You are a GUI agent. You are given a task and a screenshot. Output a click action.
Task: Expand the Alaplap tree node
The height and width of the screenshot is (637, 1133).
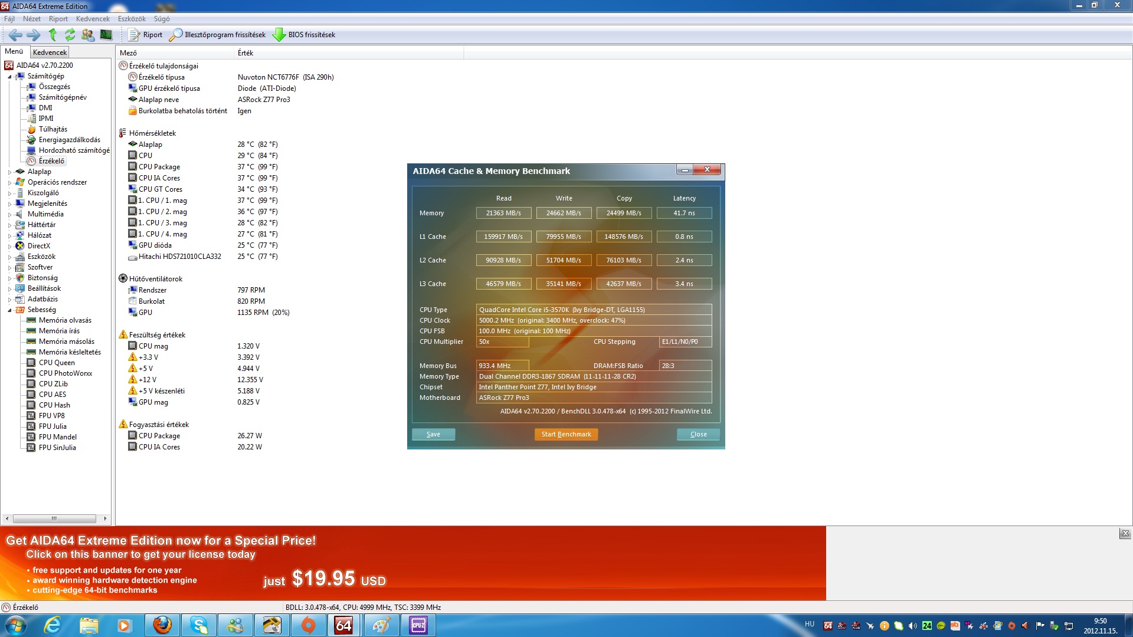(9, 172)
